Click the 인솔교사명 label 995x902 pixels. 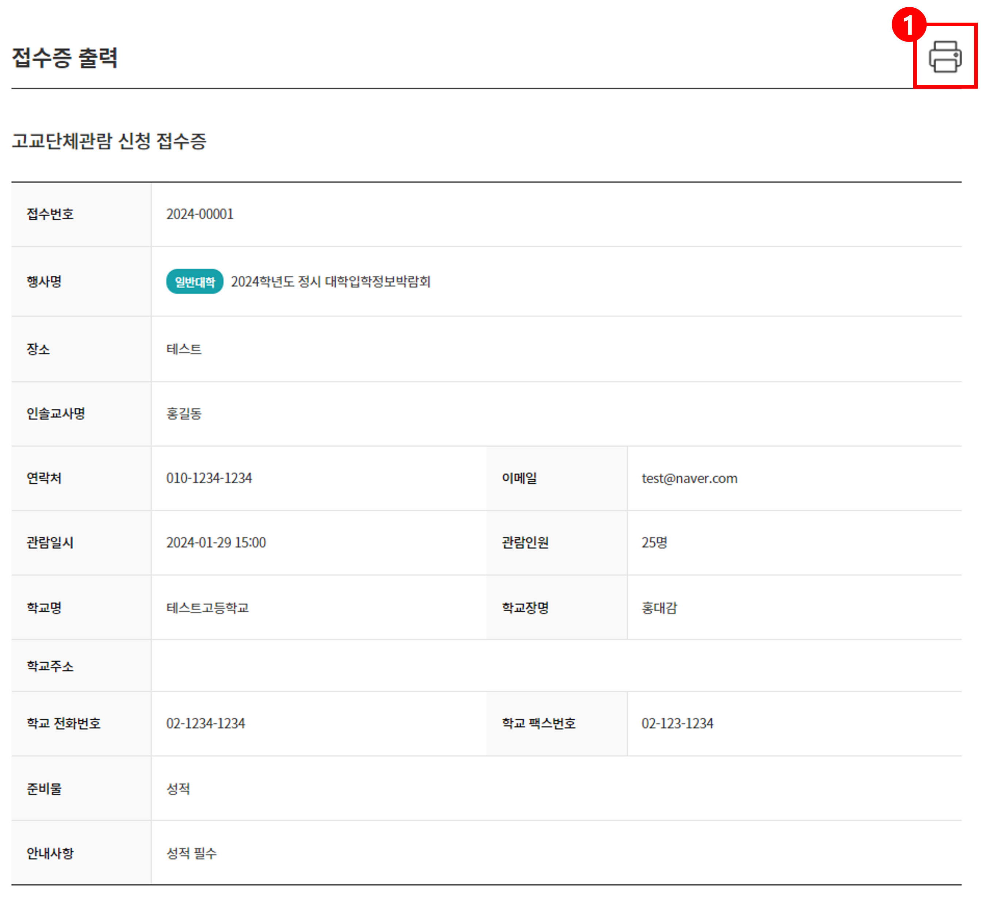[56, 414]
